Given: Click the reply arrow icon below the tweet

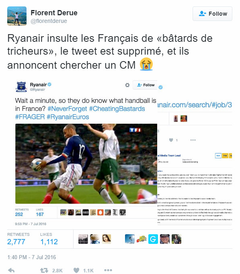Looking at the screenshot, I should pos(11,270).
